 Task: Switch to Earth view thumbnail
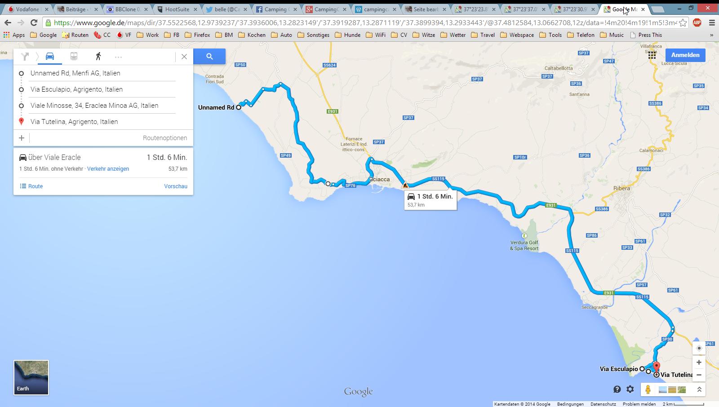point(31,377)
